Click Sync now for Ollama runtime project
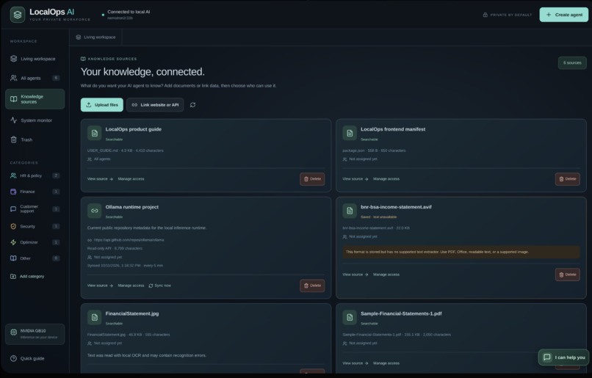Image resolution: width=592 pixels, height=378 pixels. coord(159,286)
